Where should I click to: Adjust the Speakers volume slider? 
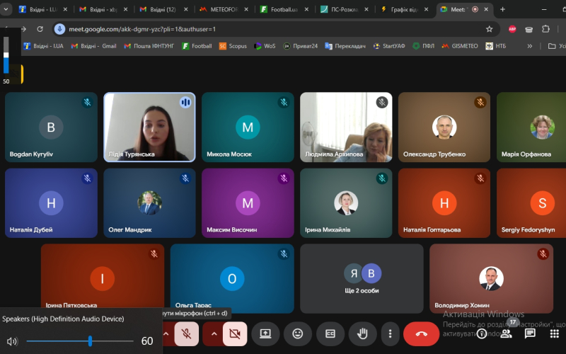click(91, 341)
